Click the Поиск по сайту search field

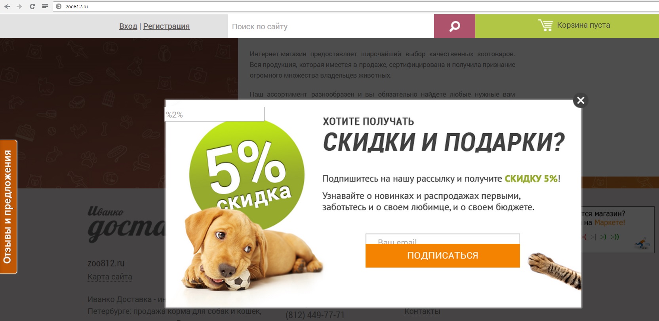pos(331,26)
